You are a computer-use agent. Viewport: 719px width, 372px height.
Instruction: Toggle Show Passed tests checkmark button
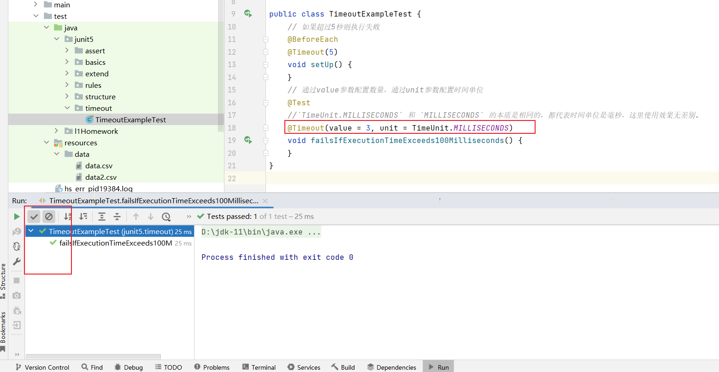[34, 217]
